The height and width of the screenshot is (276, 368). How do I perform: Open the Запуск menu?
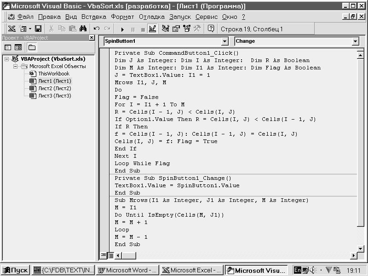pos(180,17)
